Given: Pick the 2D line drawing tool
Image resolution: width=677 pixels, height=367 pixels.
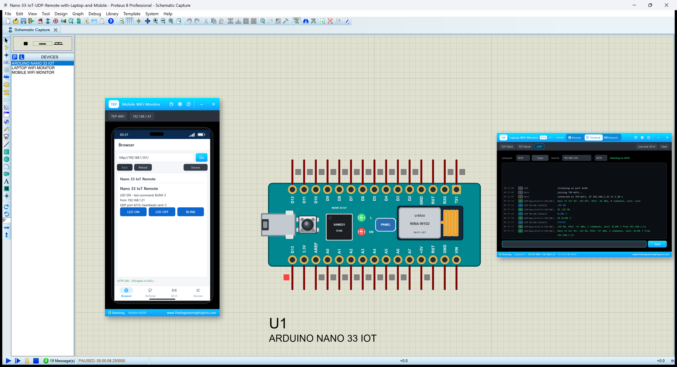Looking at the screenshot, I should (x=6, y=145).
